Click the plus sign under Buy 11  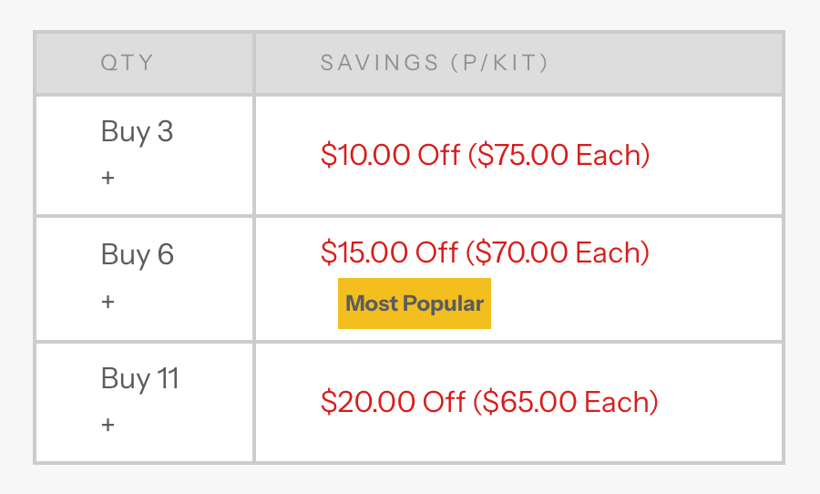click(108, 425)
